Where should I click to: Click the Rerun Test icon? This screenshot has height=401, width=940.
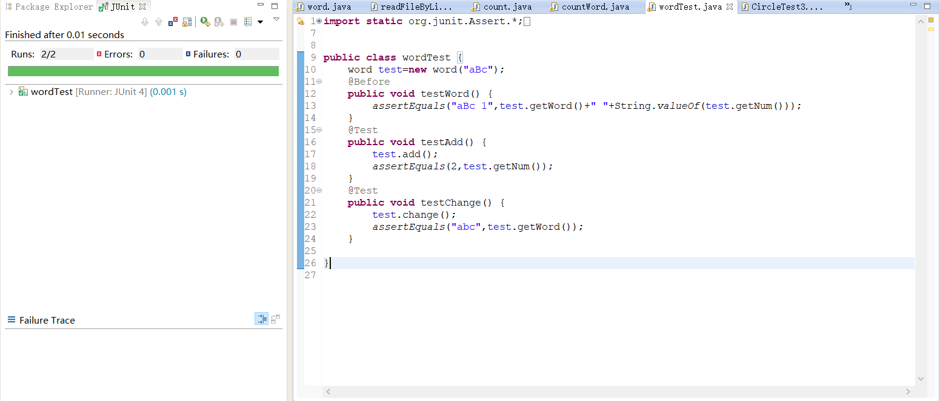click(x=205, y=22)
